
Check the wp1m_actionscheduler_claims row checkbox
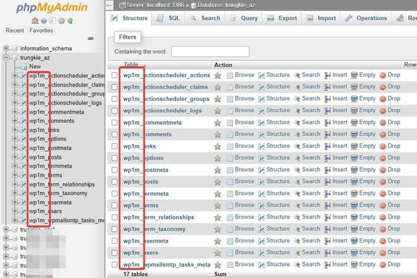(x=115, y=87)
